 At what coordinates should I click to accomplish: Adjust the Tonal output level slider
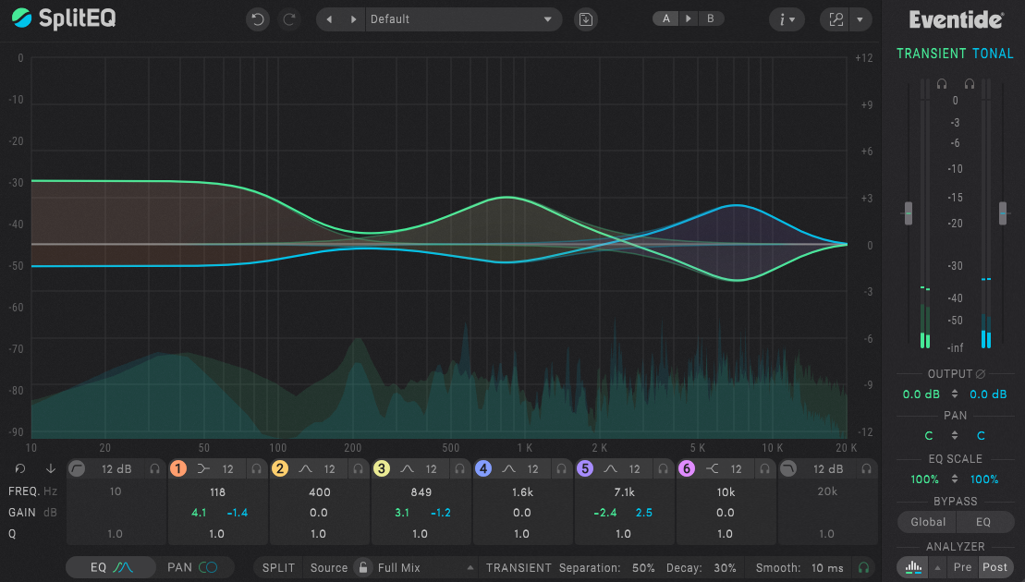(1003, 213)
